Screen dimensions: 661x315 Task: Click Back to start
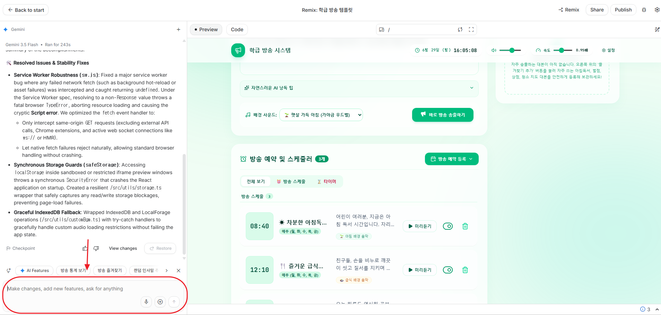coord(26,10)
